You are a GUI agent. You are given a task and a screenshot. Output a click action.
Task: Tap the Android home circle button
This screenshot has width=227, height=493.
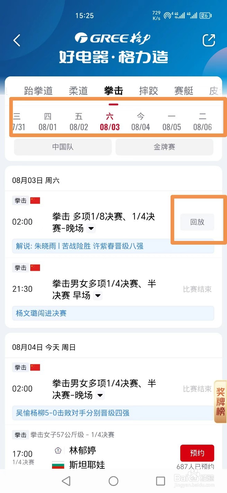(113, 481)
